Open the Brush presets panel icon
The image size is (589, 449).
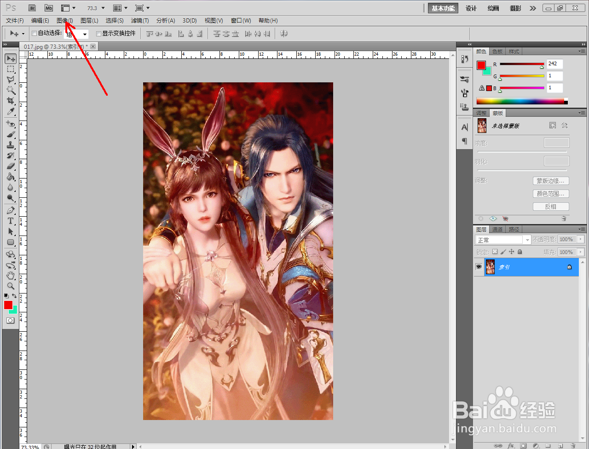pyautogui.click(x=464, y=80)
